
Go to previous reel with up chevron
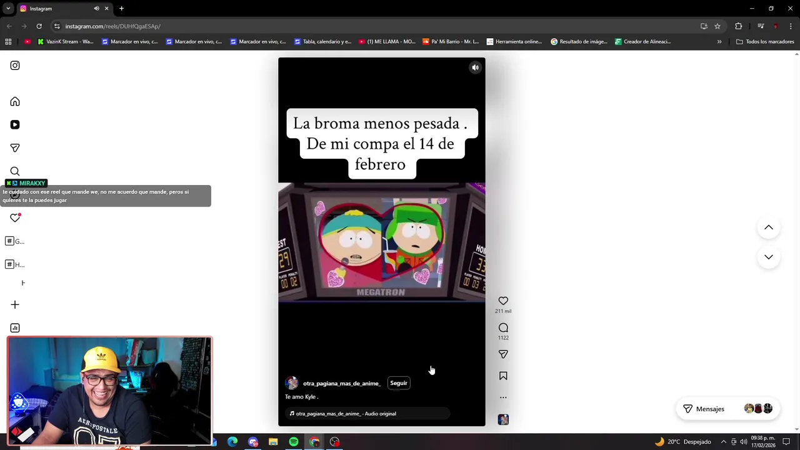[769, 227]
